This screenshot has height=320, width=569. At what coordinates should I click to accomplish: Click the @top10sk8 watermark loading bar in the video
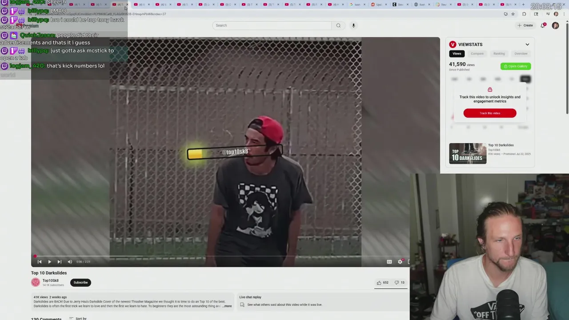point(235,152)
